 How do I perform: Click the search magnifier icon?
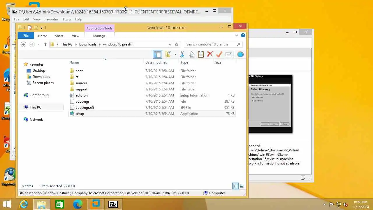pos(238,44)
